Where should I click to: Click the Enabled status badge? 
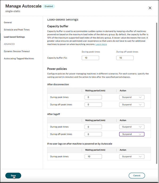click(49, 6)
